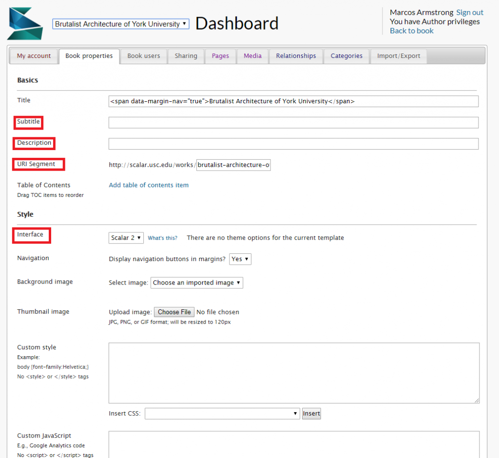Switch to the Media tab

[x=252, y=56]
